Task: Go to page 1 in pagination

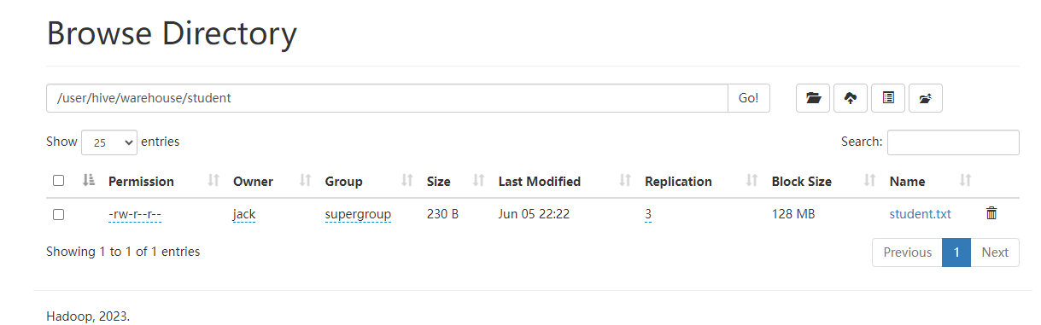Action: pos(956,252)
